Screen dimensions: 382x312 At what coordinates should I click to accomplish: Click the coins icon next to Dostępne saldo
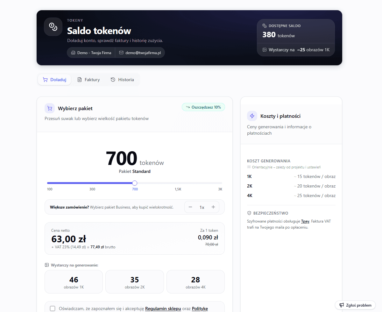[x=264, y=26]
